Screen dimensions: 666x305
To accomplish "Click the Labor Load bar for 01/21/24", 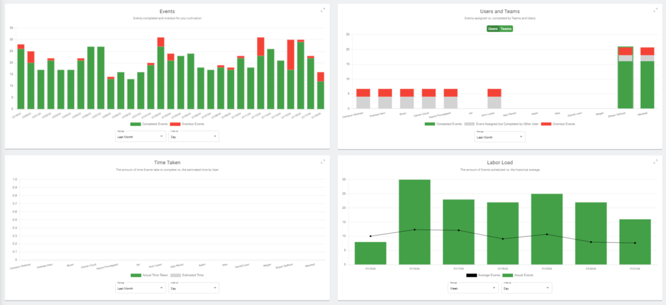I will (635, 242).
